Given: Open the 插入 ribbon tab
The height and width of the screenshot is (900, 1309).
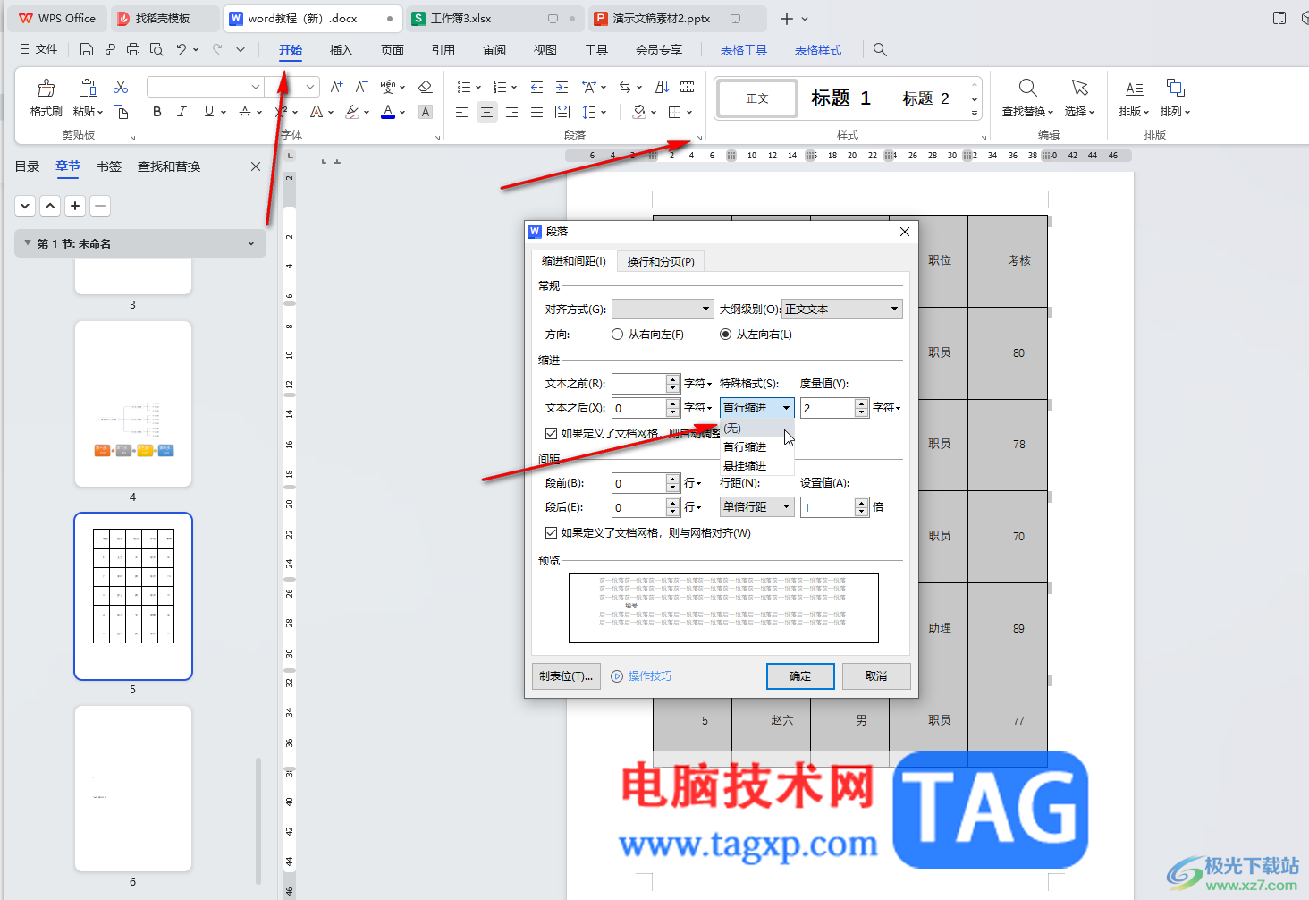Looking at the screenshot, I should (342, 50).
